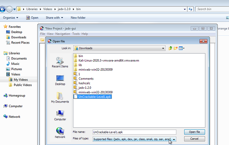Open Homegroup in Explorer sidebar

[14, 96]
